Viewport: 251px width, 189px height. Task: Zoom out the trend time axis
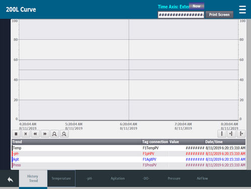(x=64, y=134)
